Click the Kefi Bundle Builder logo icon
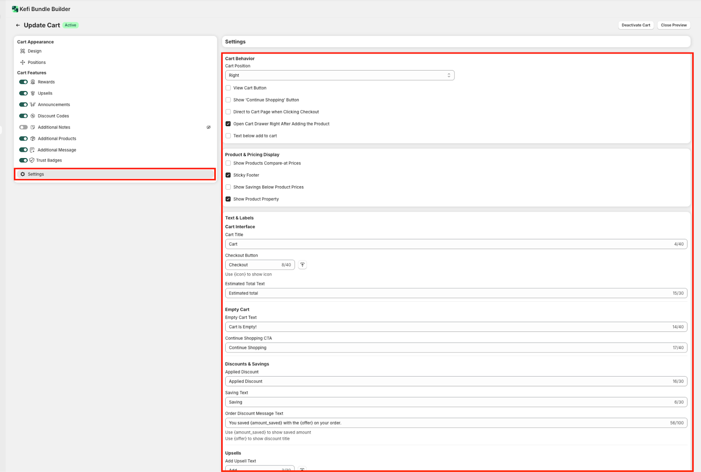Image resolution: width=701 pixels, height=472 pixels. click(15, 9)
